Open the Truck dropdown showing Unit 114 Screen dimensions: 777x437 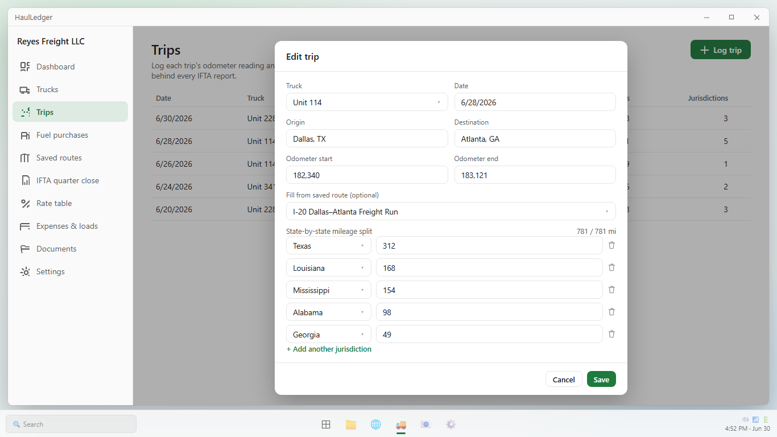(367, 102)
